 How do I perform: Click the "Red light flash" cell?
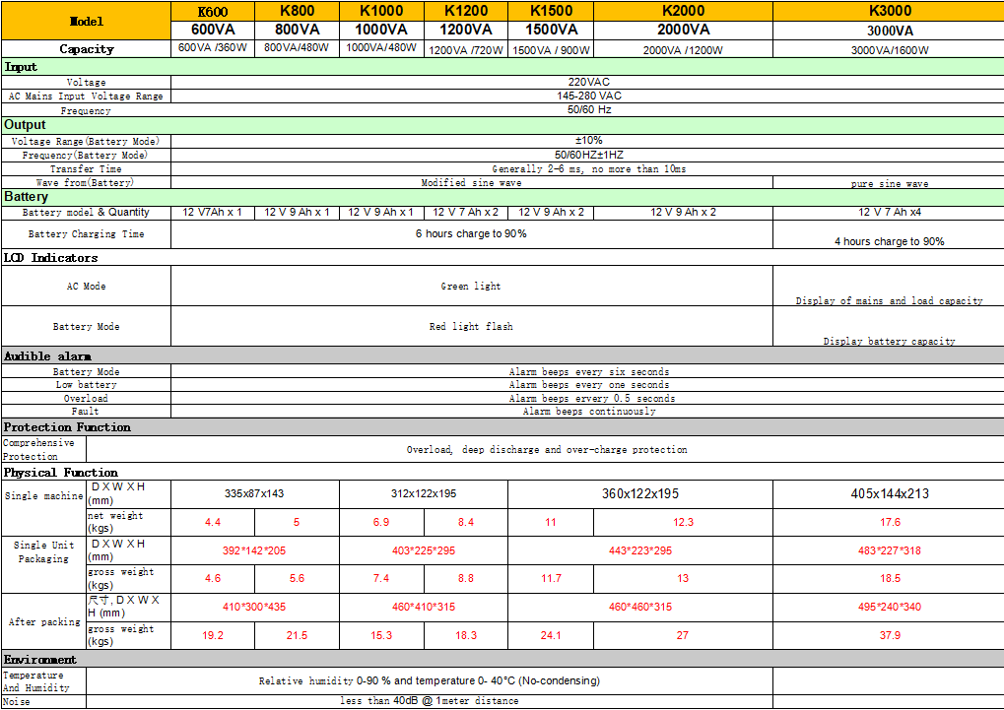(471, 327)
